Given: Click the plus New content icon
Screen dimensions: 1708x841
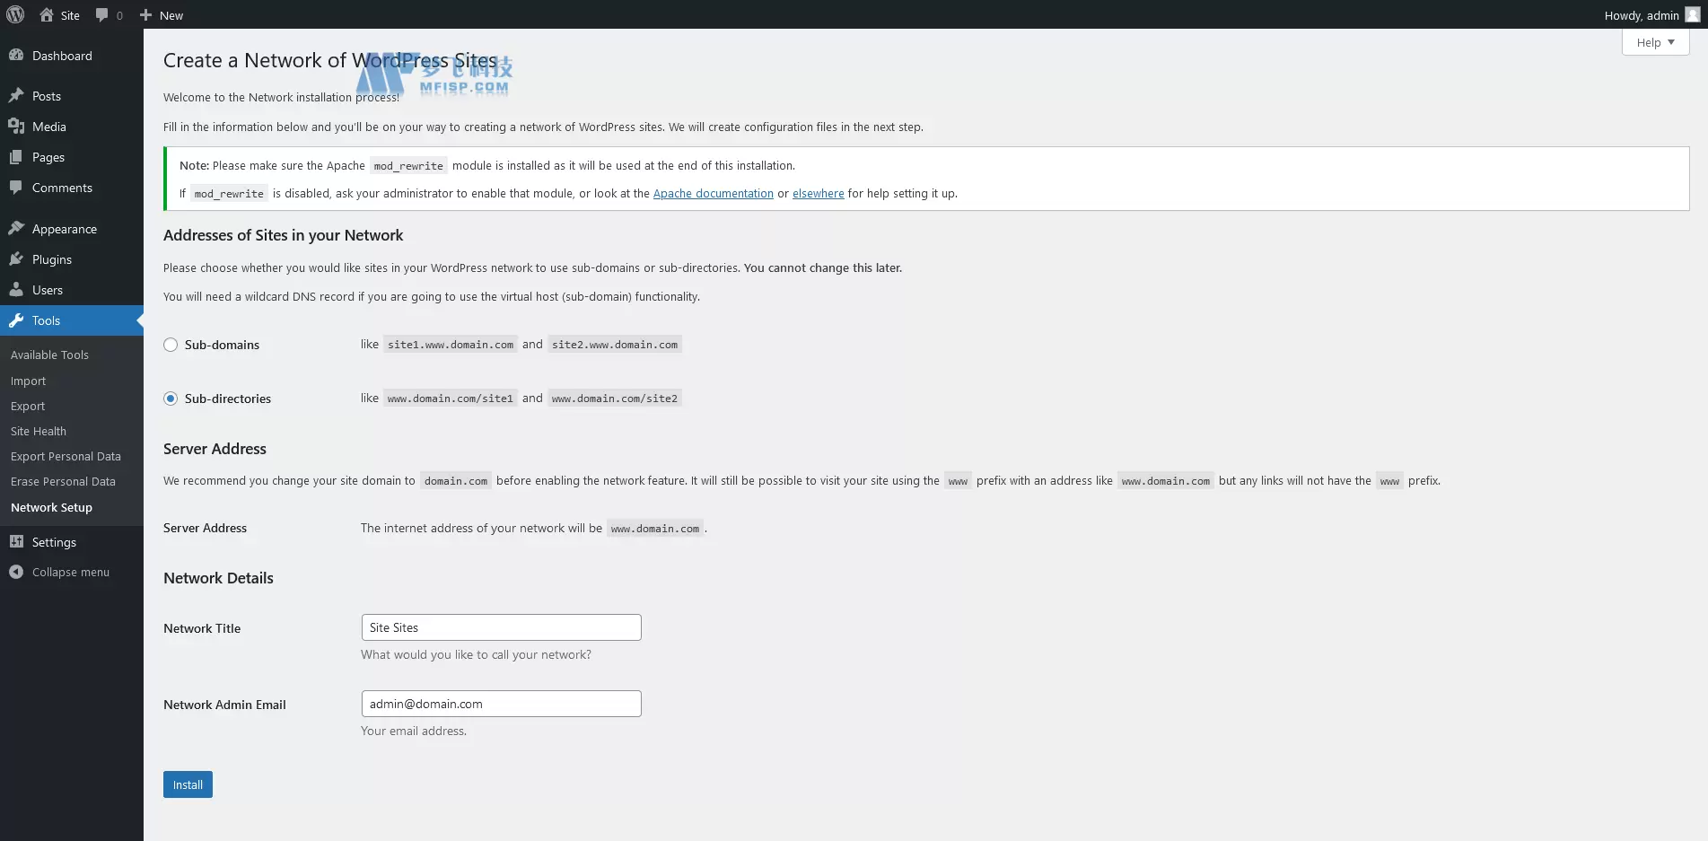Looking at the screenshot, I should pos(145,14).
